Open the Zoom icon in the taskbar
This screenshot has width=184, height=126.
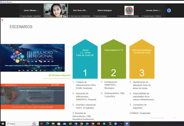click(127, 124)
